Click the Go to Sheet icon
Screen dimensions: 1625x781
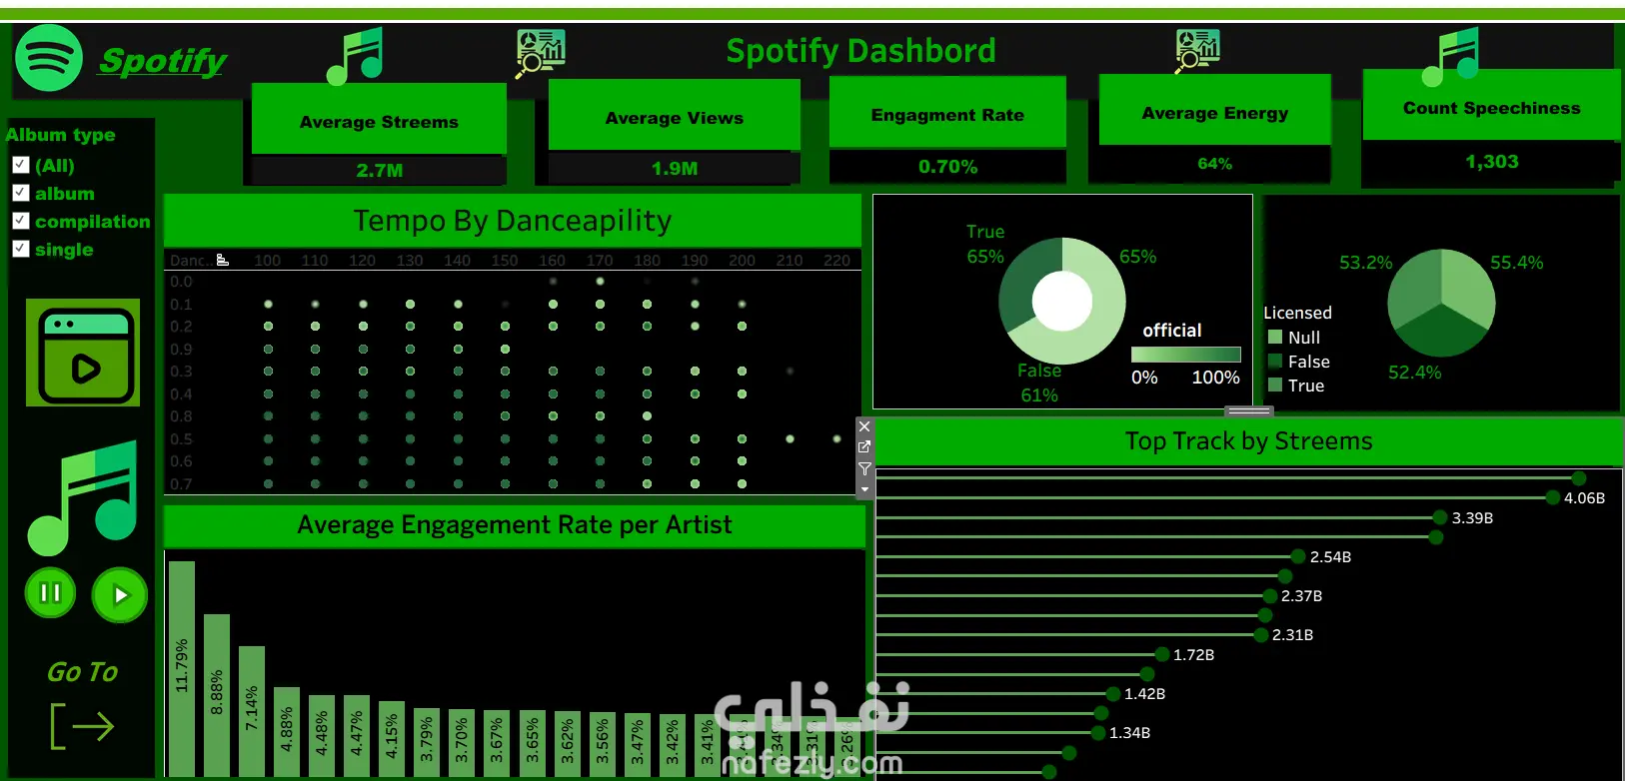(864, 446)
